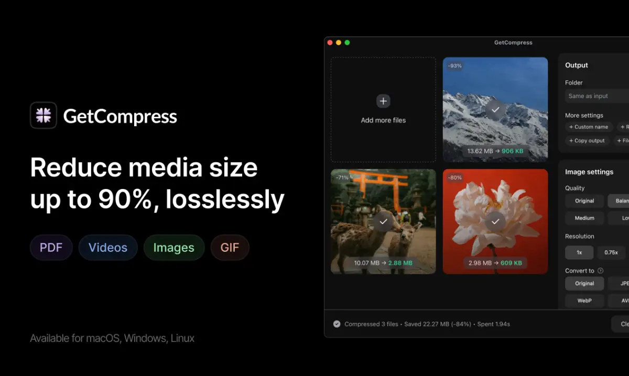Image resolution: width=629 pixels, height=376 pixels.
Task: Click the green maximize window button
Action: pos(347,42)
